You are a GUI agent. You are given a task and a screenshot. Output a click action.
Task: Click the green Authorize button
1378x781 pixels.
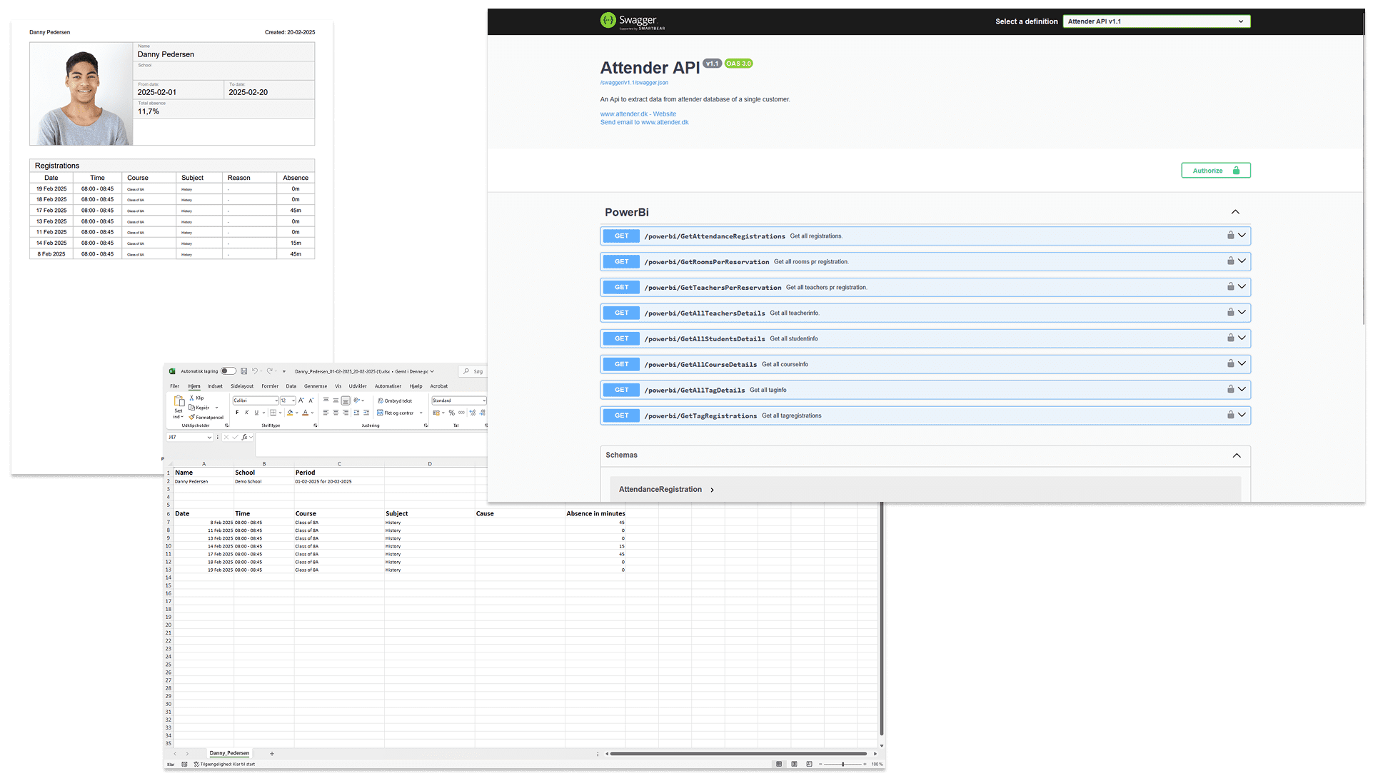(x=1215, y=171)
